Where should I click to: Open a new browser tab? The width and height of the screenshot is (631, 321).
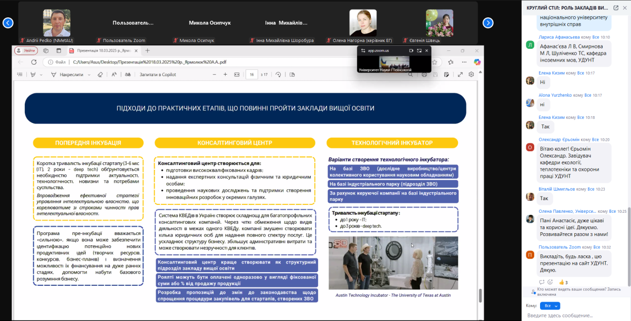(148, 50)
